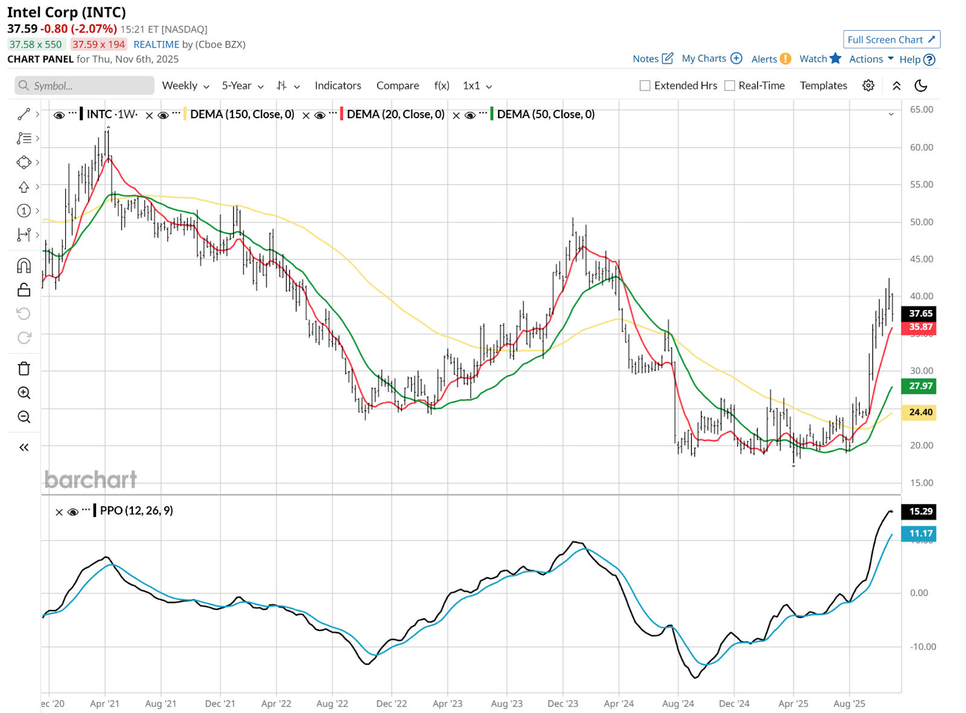The image size is (966, 713).
Task: Zoom out using the magnifier minus icon
Action: tap(24, 417)
